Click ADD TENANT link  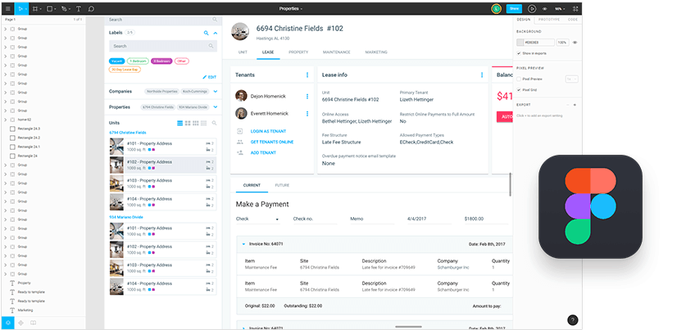(263, 153)
